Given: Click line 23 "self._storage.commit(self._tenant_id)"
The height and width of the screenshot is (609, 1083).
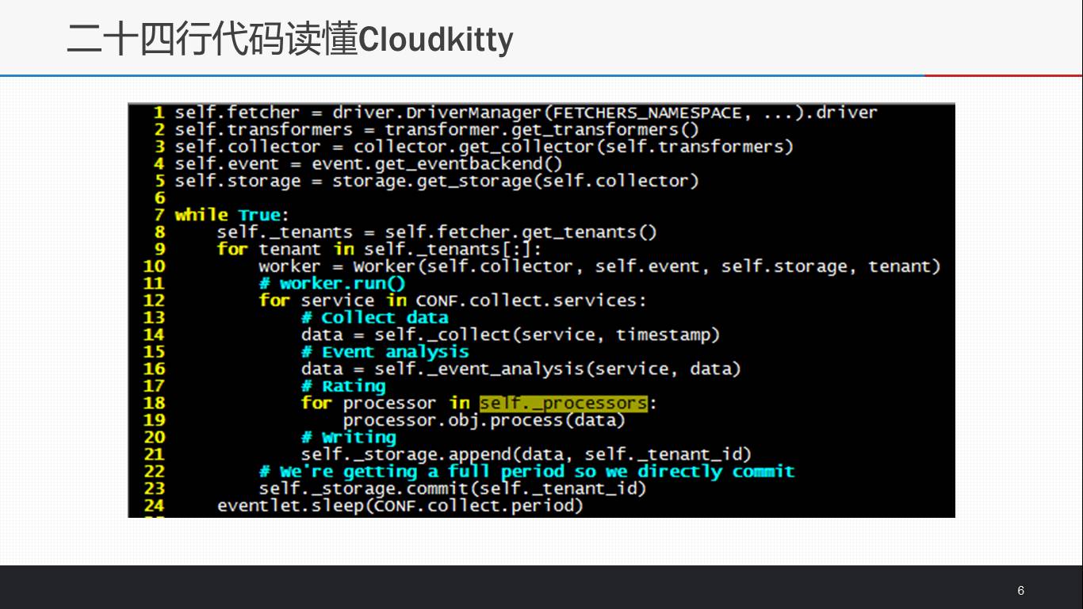Looking at the screenshot, I should coord(453,488).
